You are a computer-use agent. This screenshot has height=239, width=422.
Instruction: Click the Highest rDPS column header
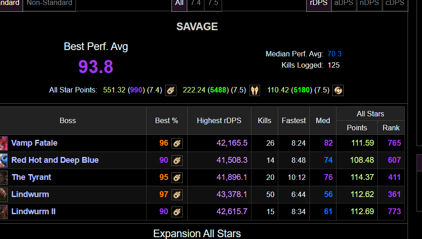pyautogui.click(x=219, y=121)
